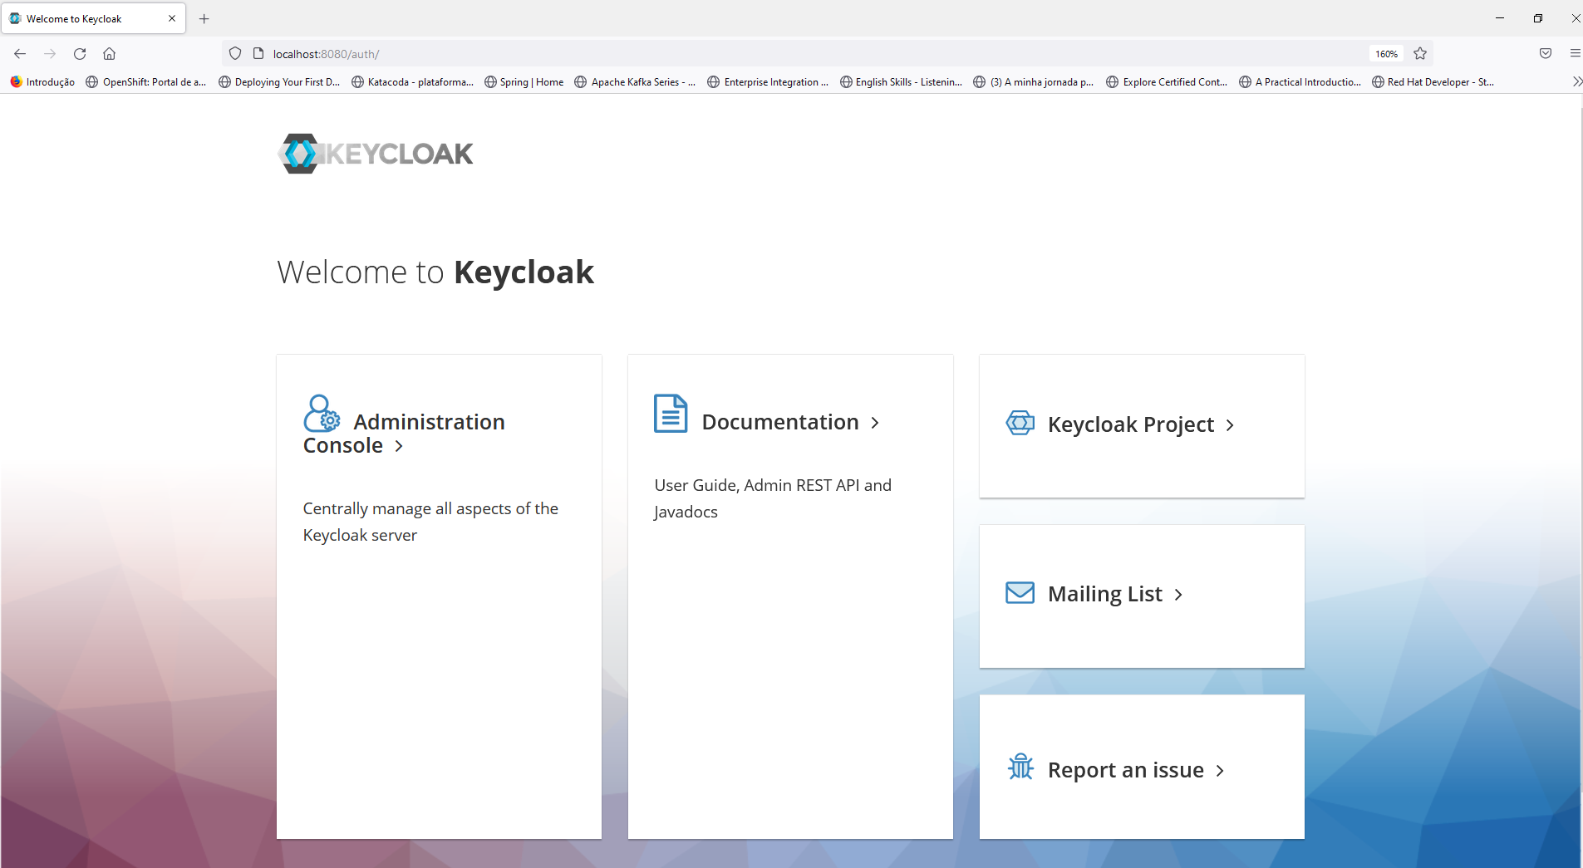The image size is (1583, 868).
Task: Click the Keycloak logo at page top
Action: [x=374, y=153]
